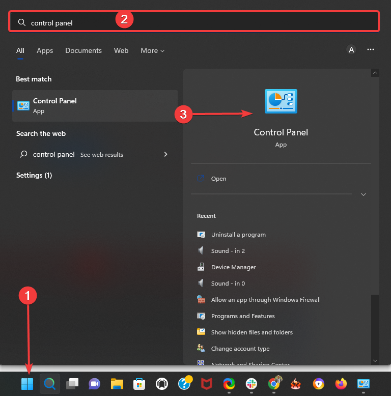Open the Settings (1) results group
The image size is (391, 396).
34,175
